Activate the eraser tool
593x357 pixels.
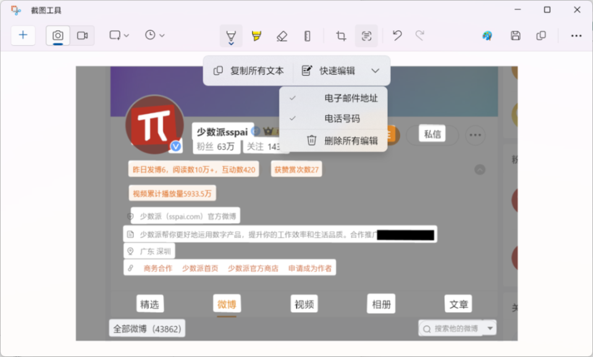[x=282, y=35]
